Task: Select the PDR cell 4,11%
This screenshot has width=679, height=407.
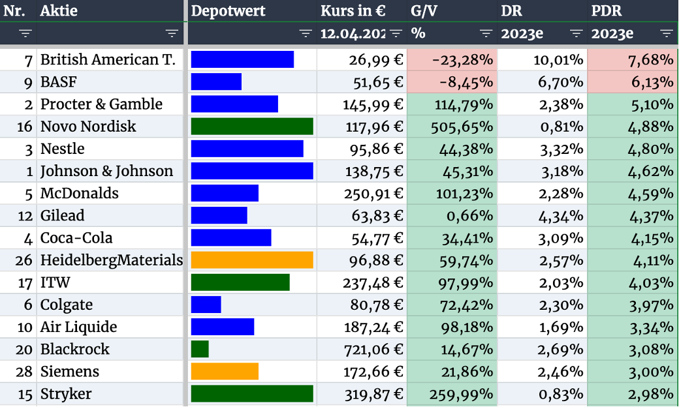Action: click(633, 260)
